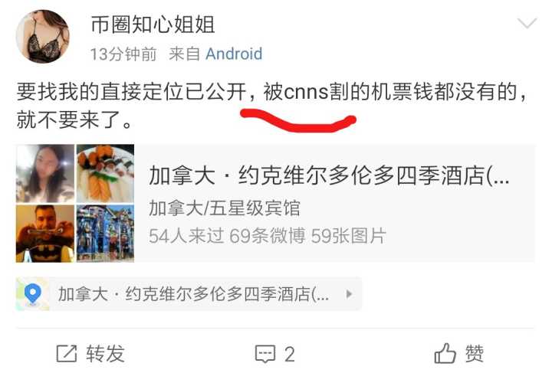Open the post options chevron menu
Image resolution: width=552 pixels, height=373 pixels.
(527, 24)
